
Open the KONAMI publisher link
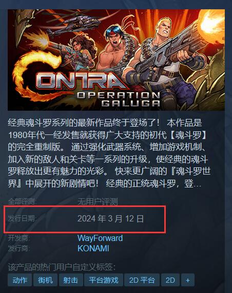93,248
